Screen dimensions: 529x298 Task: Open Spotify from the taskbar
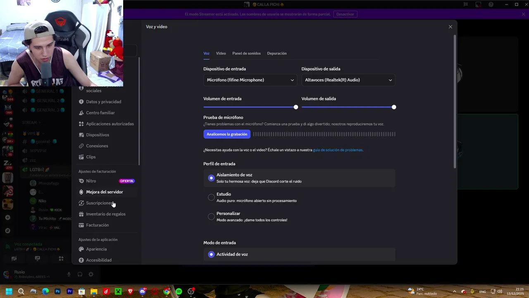179,291
